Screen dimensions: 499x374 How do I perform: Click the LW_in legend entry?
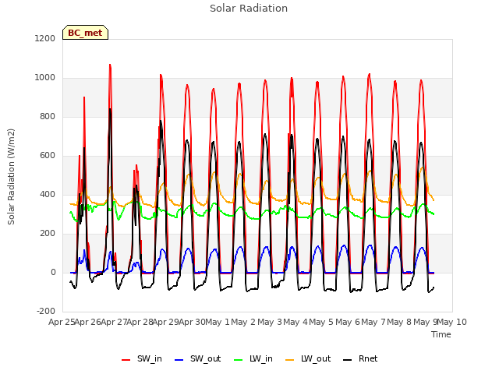[x=253, y=359]
